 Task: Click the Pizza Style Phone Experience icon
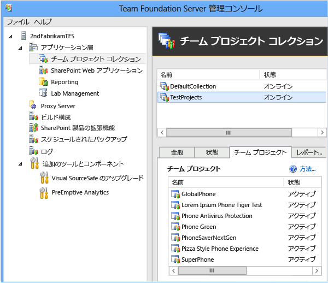tap(175, 249)
